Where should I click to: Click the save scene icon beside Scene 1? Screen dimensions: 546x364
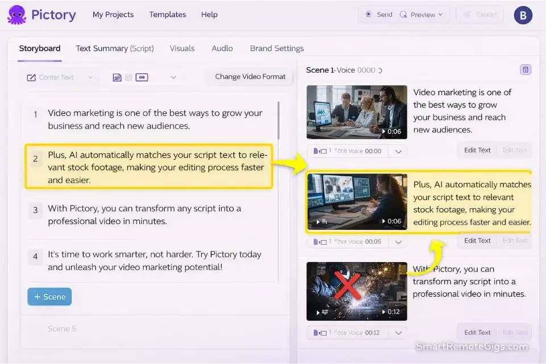tap(526, 69)
